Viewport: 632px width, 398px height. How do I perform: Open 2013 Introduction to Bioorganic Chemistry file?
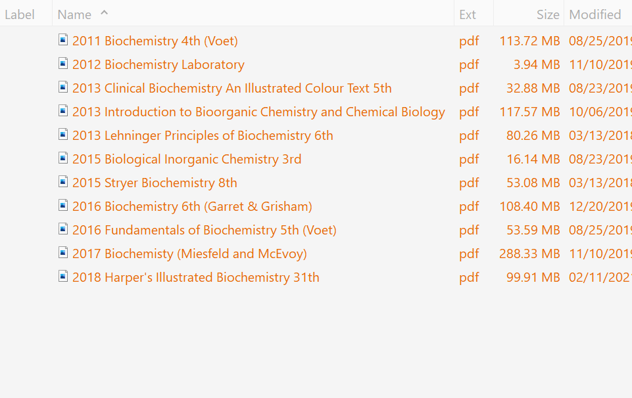258,112
